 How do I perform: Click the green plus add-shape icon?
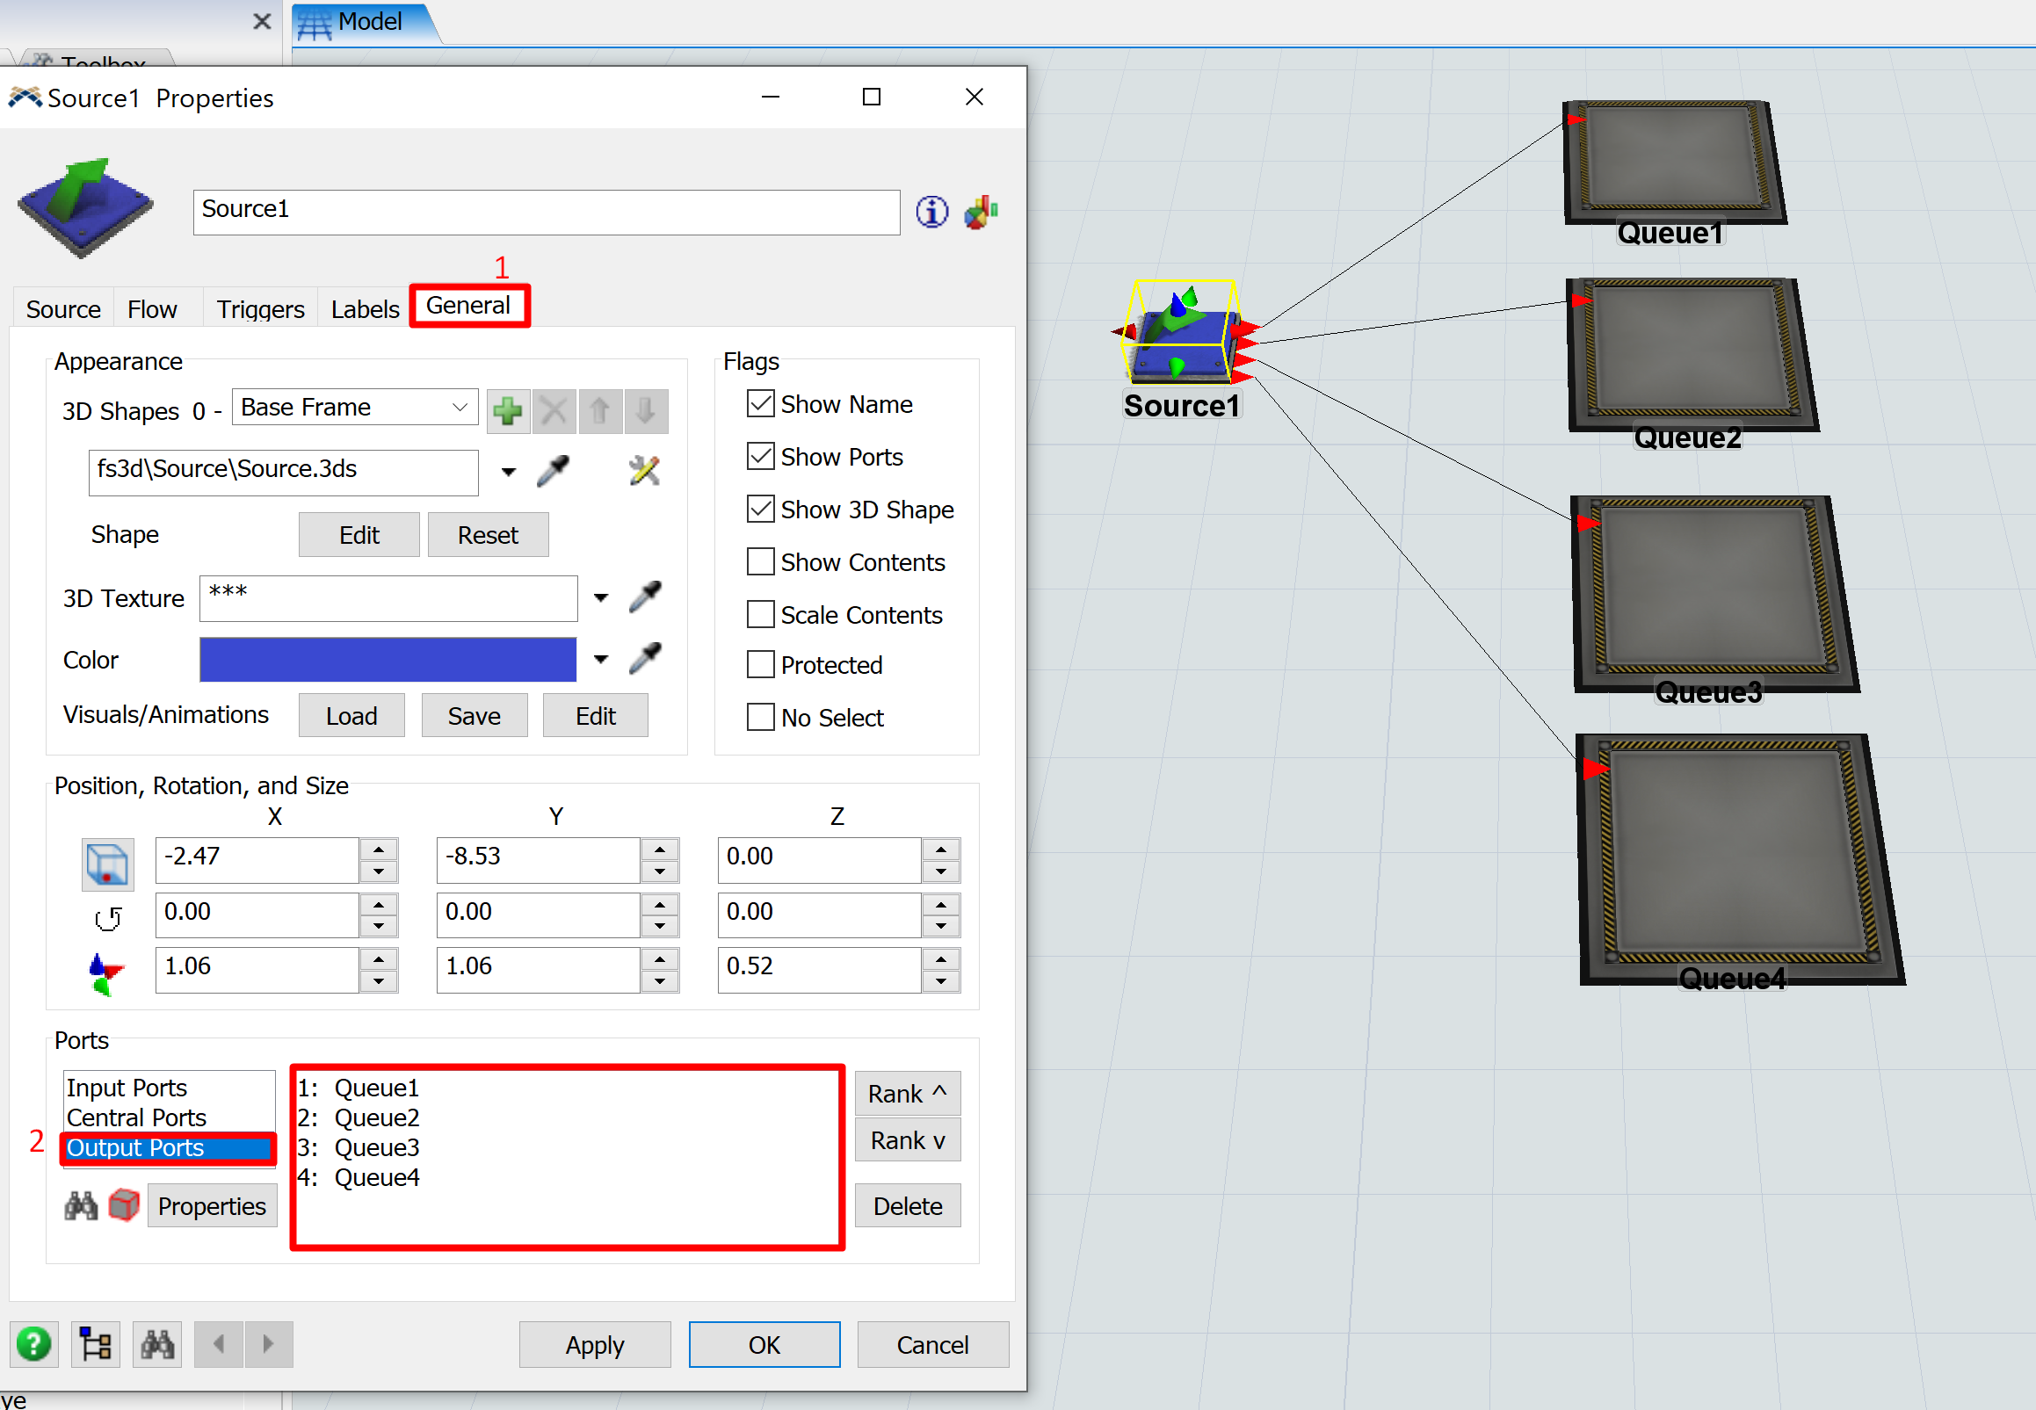pos(508,411)
